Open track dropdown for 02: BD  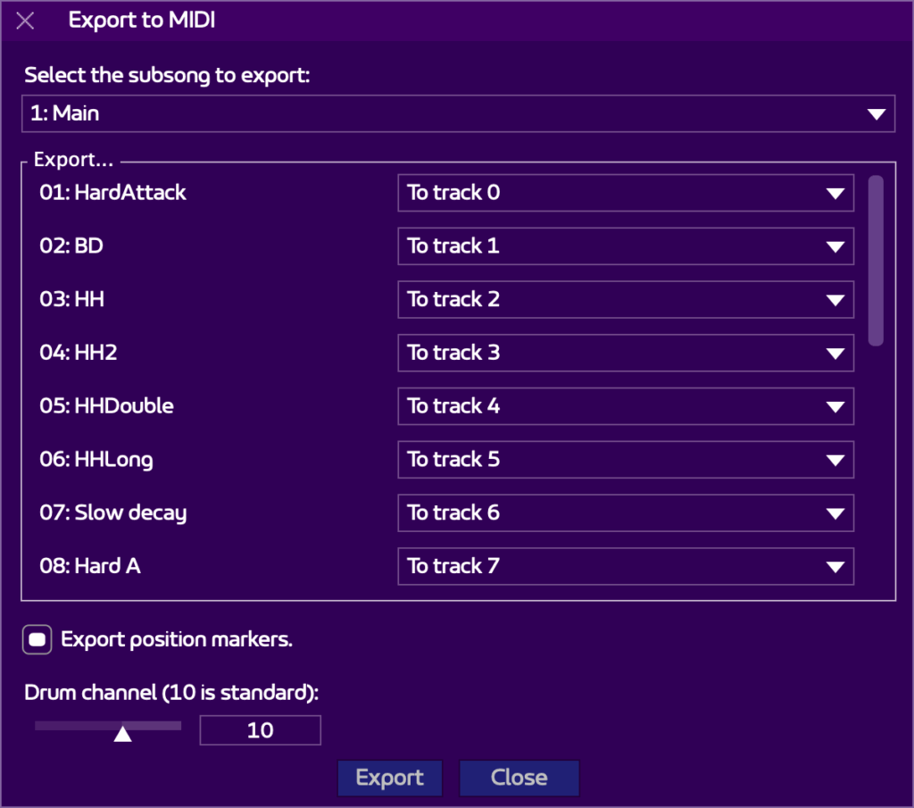[x=625, y=246]
